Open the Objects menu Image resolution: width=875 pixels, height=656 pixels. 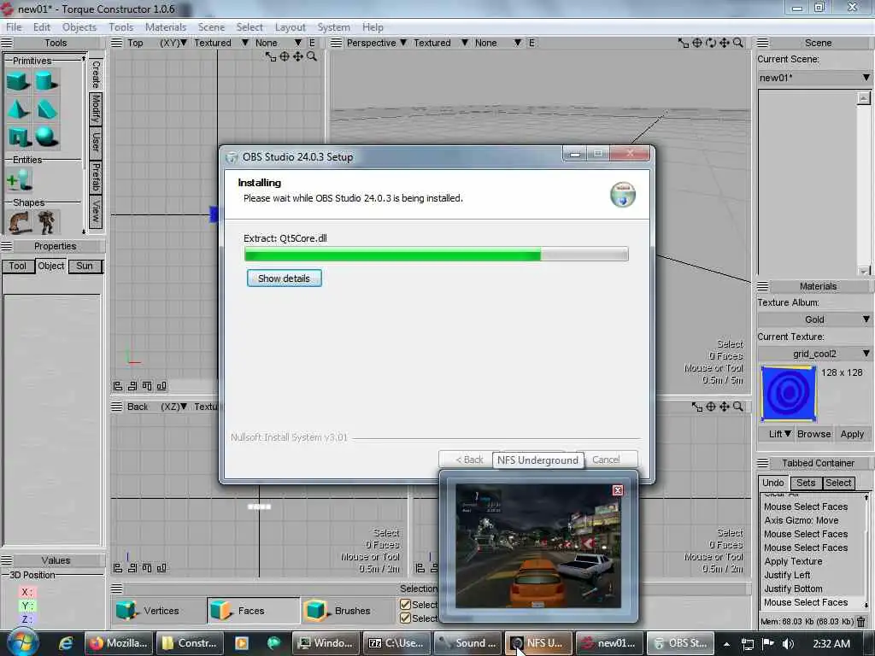pyautogui.click(x=79, y=27)
